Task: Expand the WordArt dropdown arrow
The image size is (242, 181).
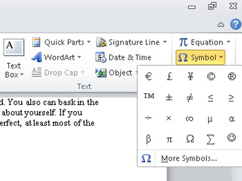Action: pos(79,57)
